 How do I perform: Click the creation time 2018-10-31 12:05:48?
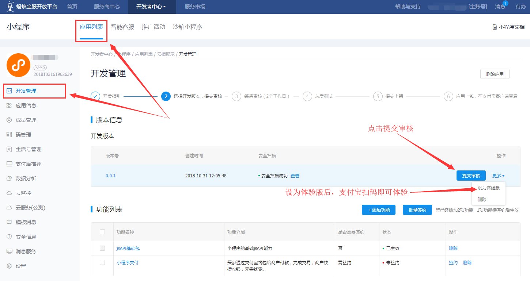206,176
